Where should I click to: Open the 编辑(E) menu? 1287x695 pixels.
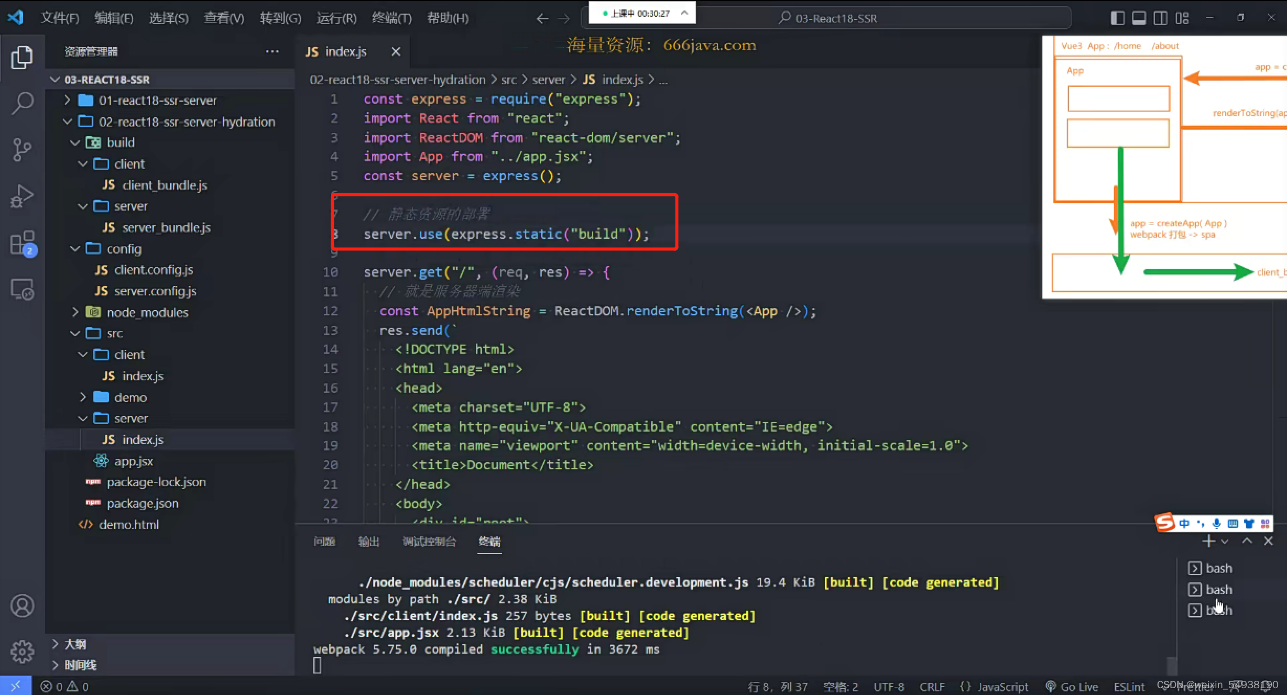tap(114, 18)
